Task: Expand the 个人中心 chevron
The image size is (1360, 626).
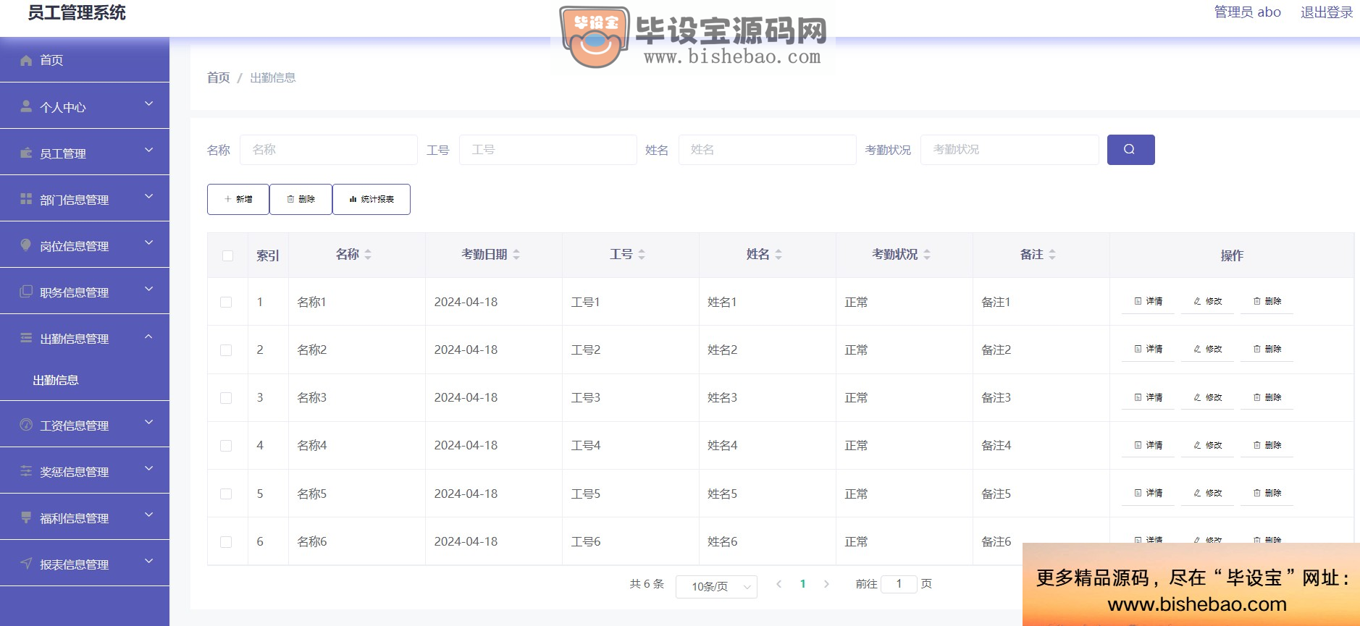Action: click(149, 104)
